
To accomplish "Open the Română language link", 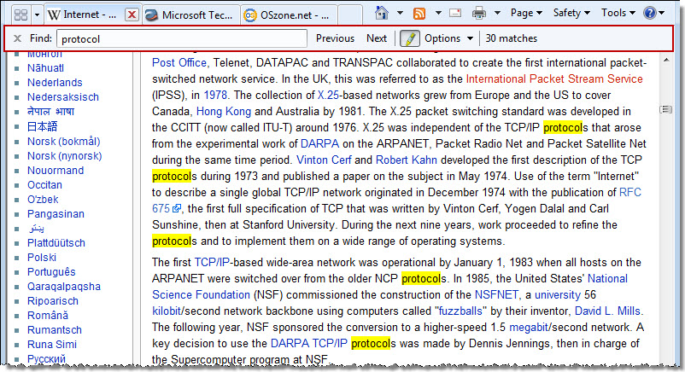I will coord(48,315).
